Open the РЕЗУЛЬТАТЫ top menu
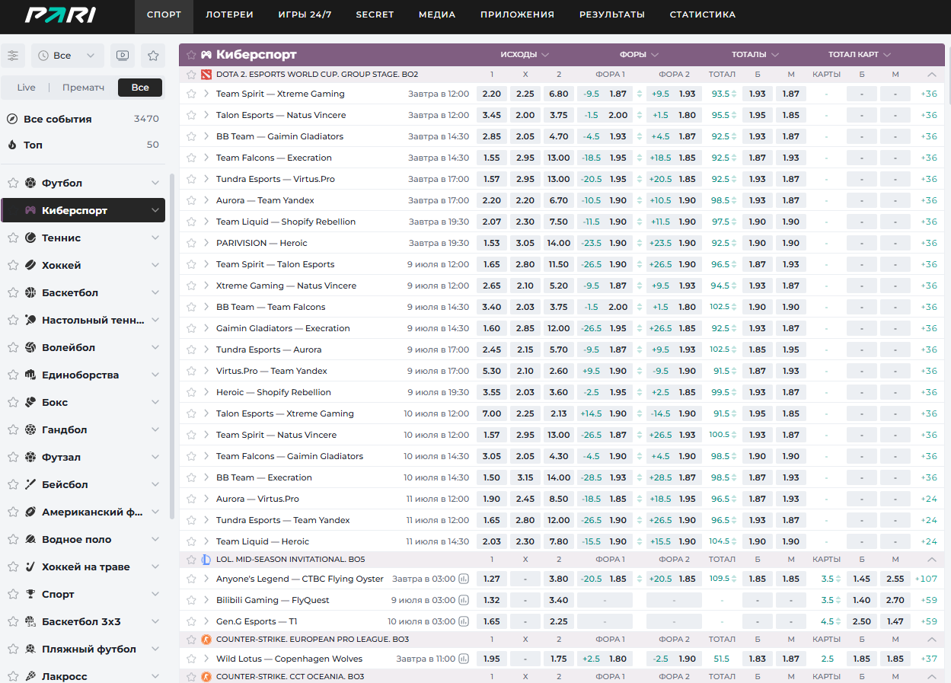Image resolution: width=951 pixels, height=683 pixels. [611, 14]
